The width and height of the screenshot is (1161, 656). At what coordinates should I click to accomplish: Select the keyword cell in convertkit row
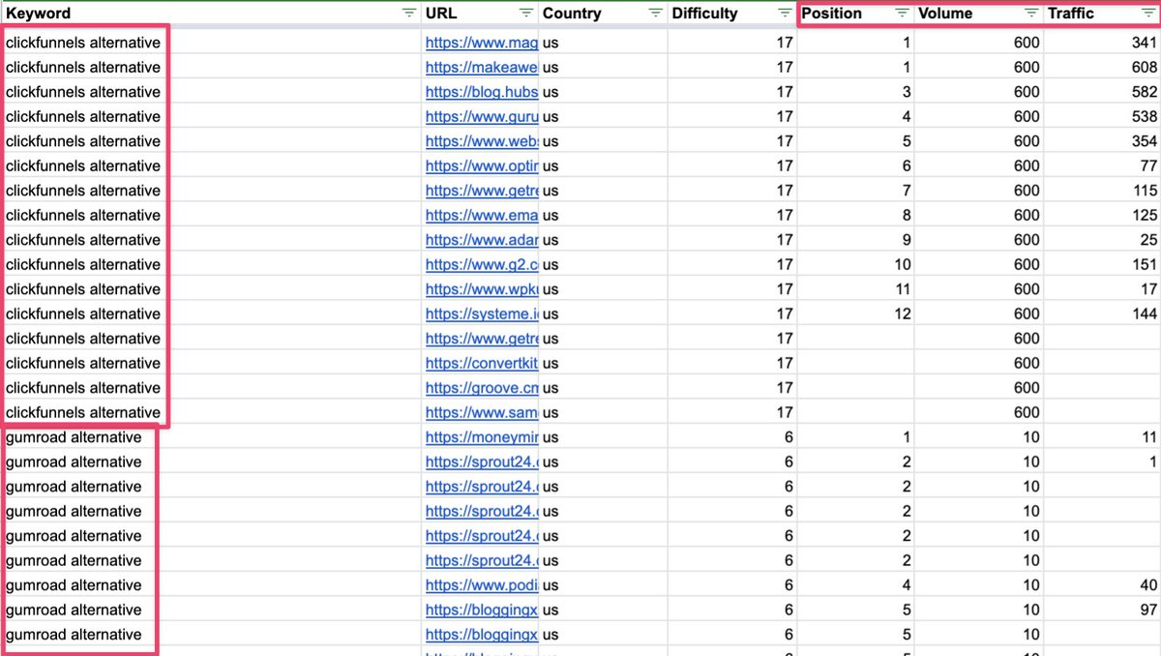coord(212,363)
